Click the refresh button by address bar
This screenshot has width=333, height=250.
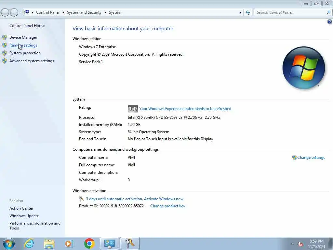coord(247,12)
